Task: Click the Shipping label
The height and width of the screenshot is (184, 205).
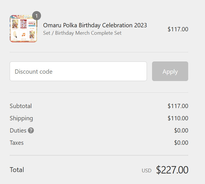Action: coord(21,118)
